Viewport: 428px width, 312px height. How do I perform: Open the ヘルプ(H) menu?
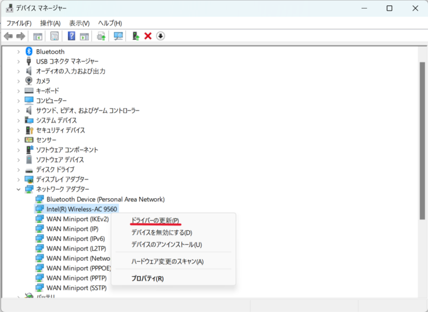click(x=110, y=23)
